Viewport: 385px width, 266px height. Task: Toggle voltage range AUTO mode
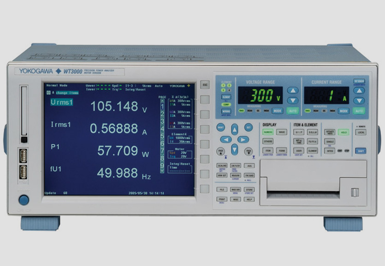(x=292, y=111)
